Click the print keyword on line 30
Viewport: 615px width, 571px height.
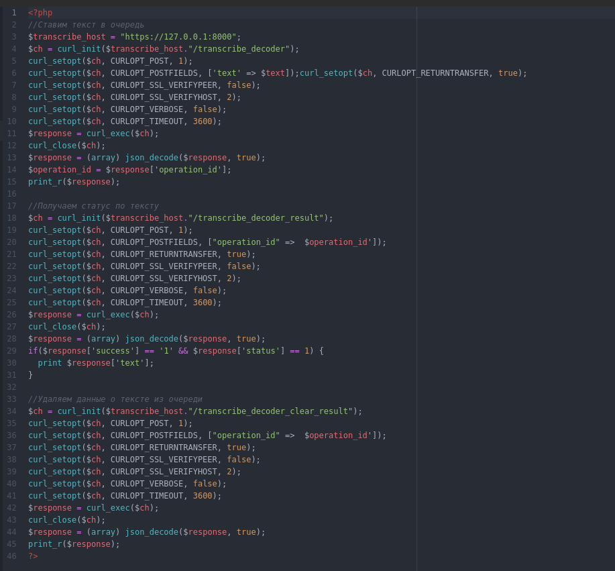click(50, 363)
